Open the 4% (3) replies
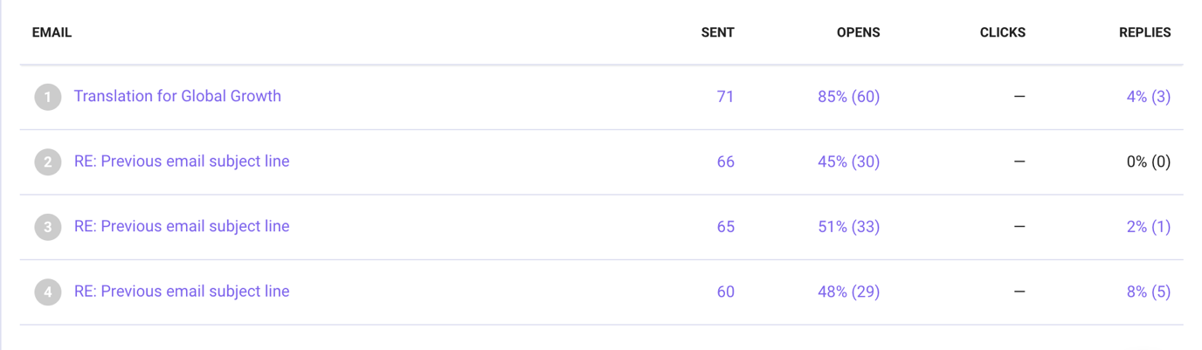 click(x=1148, y=97)
